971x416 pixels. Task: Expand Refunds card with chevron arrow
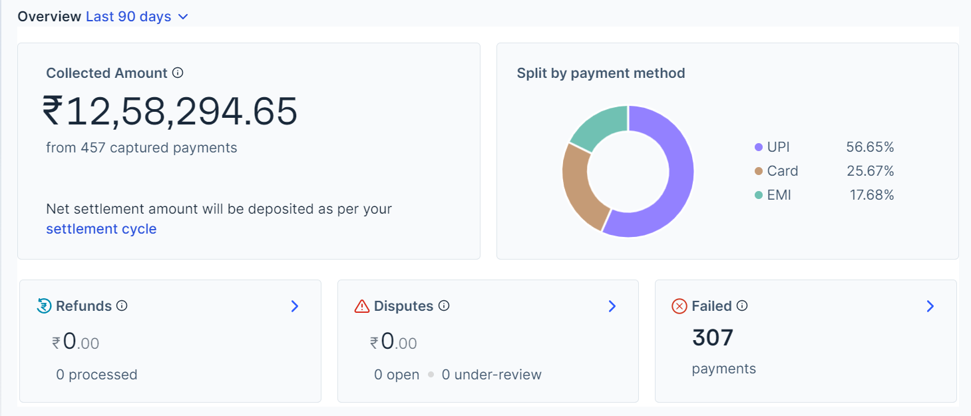pos(295,306)
